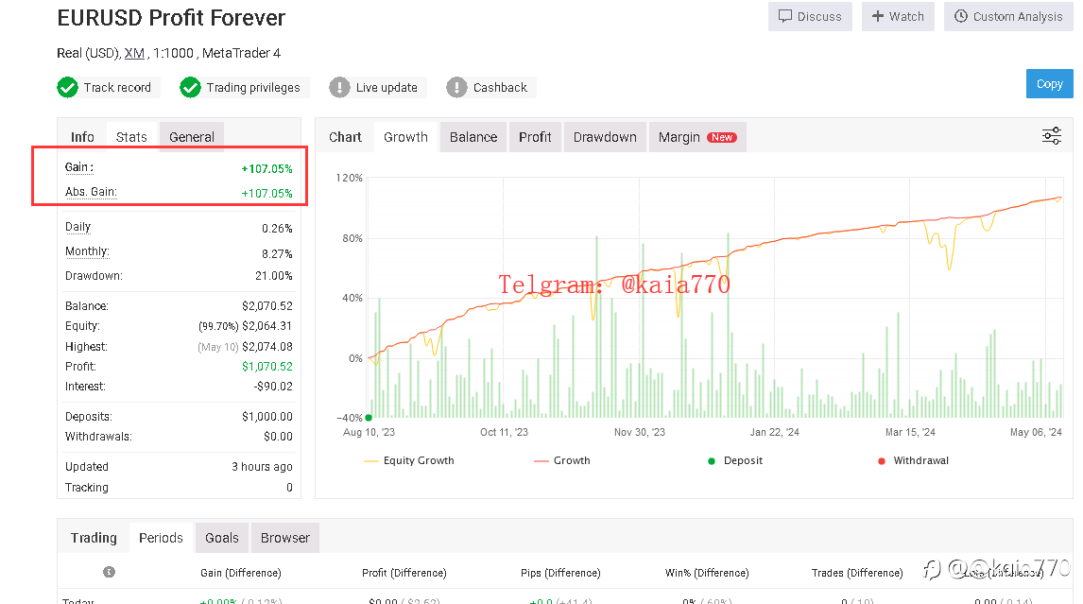The width and height of the screenshot is (1083, 604).
Task: Click the Profit (Difference) column header
Action: (404, 573)
